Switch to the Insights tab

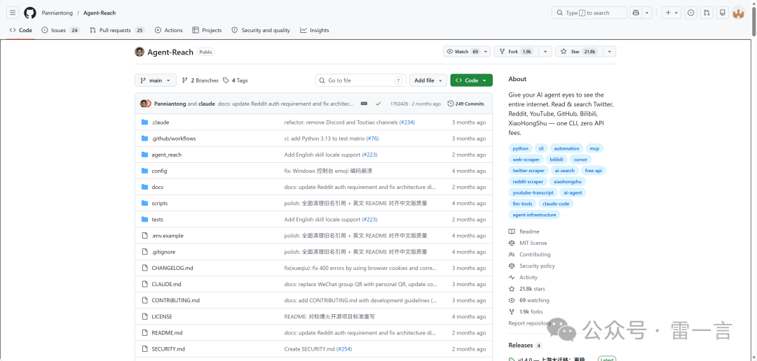314,30
